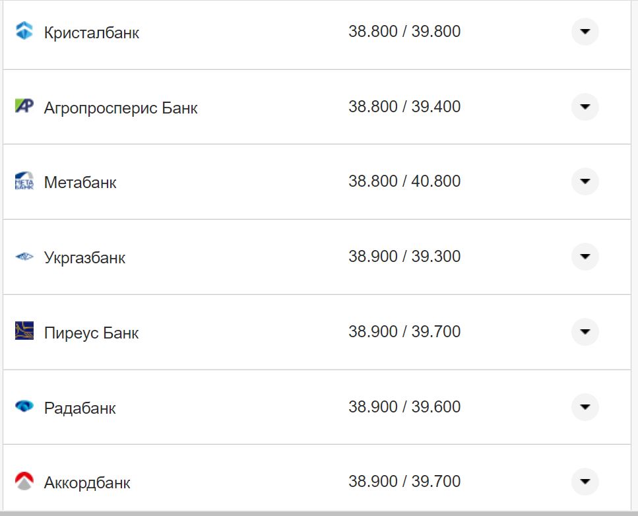Expand the Радабанк row arrow
The height and width of the screenshot is (516, 638).
(585, 407)
